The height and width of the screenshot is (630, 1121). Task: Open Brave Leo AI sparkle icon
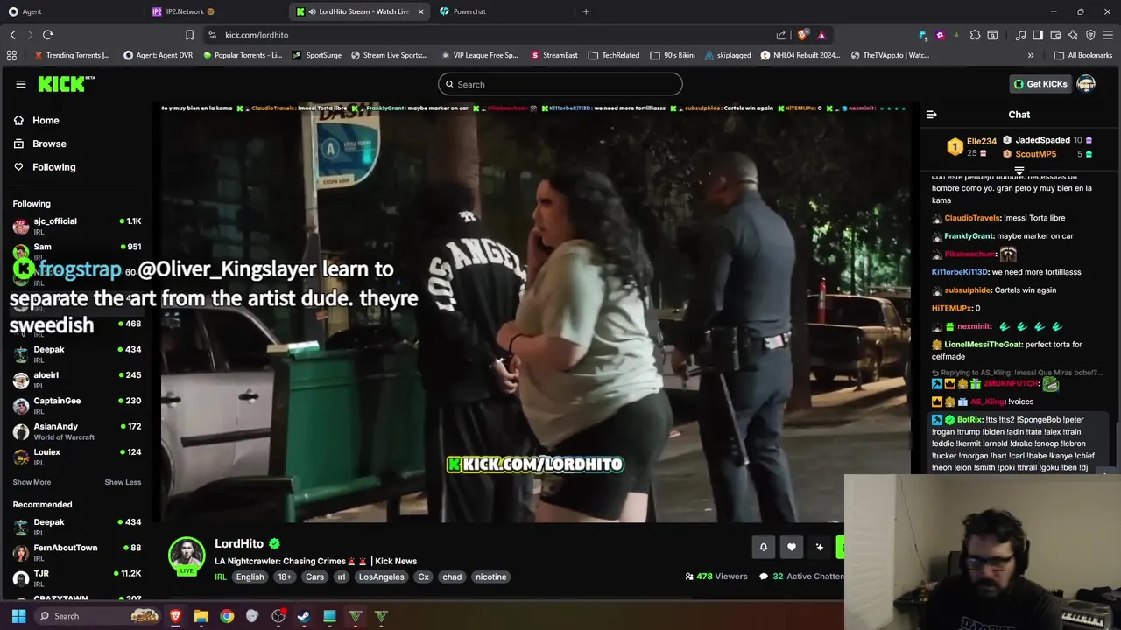coord(1073,35)
